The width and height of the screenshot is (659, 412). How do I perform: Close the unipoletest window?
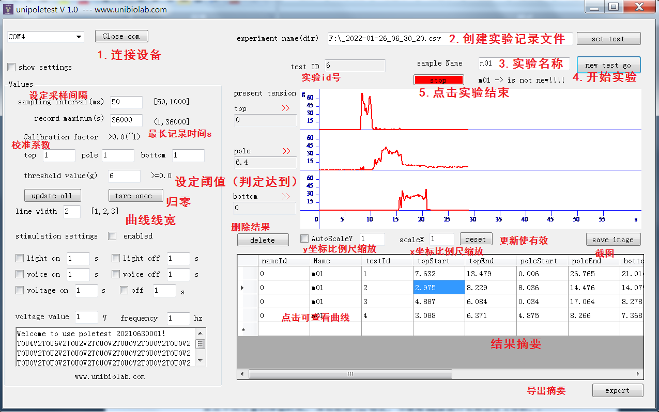pyautogui.click(x=639, y=7)
